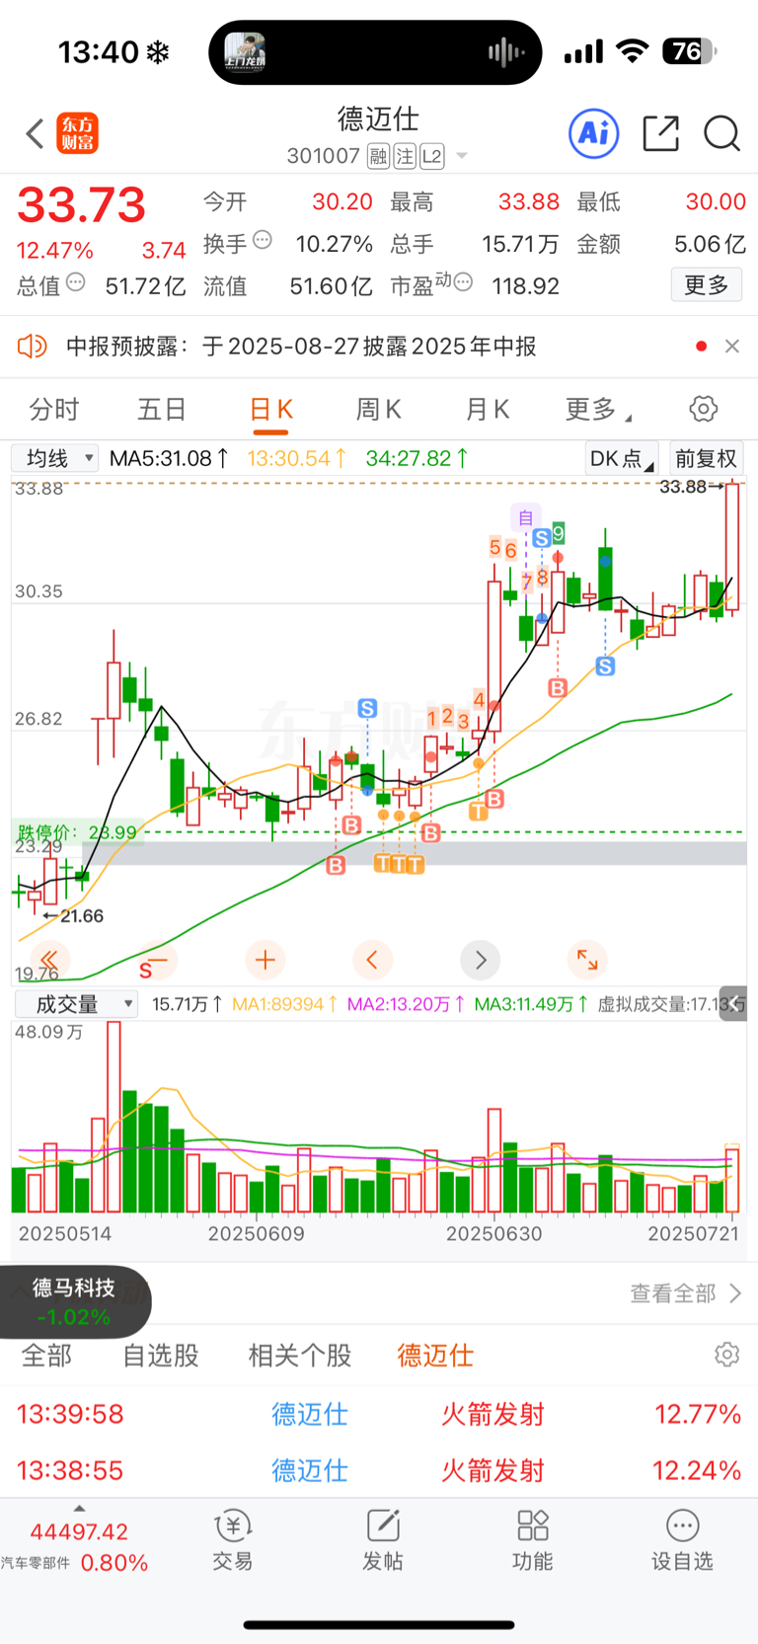Tap the back arrow icon
758x1644 pixels.
(x=36, y=133)
